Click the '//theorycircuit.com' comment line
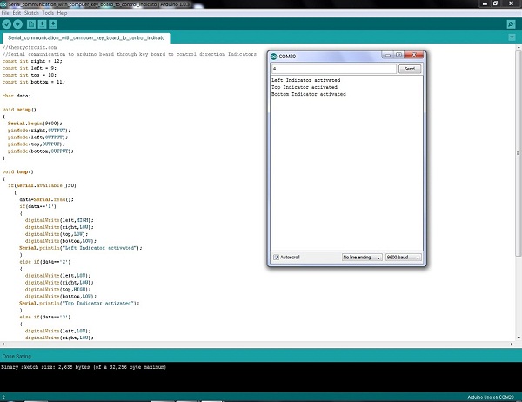Screen dimensions: 522x402 coord(30,47)
